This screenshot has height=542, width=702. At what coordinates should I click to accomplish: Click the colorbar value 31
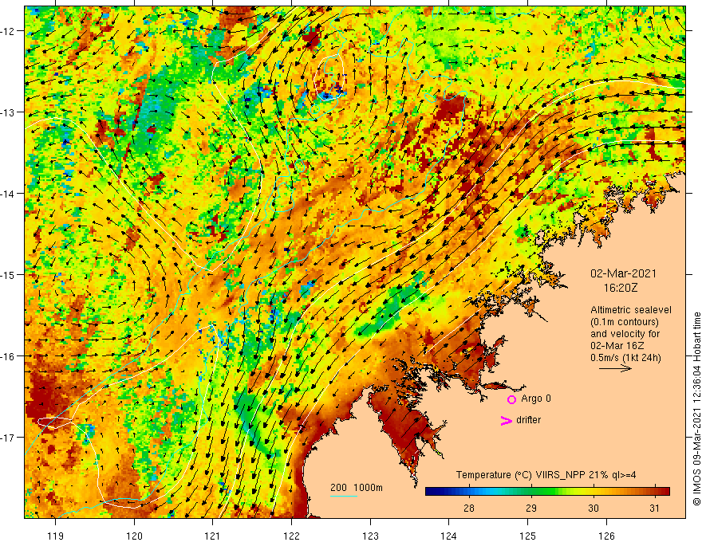pos(655,508)
